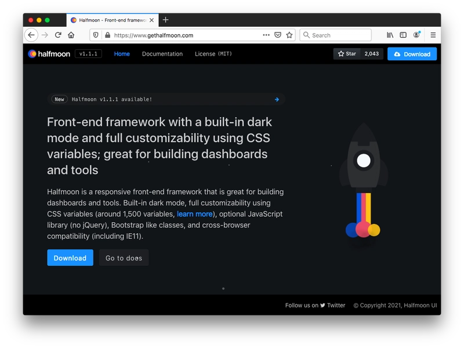Open the Firefox account icon
Screen dimensions: 464x348
pyautogui.click(x=416, y=35)
